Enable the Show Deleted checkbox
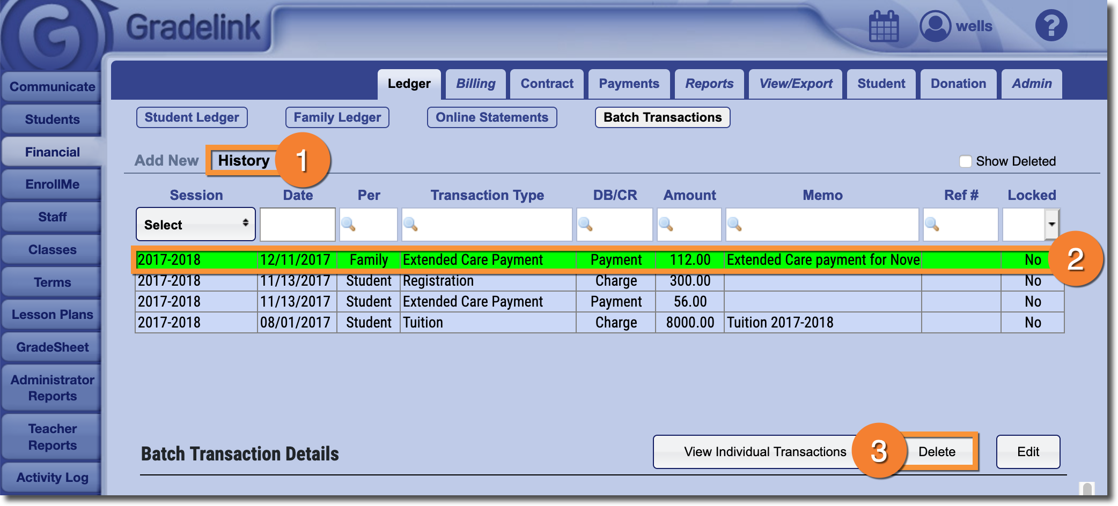 (965, 161)
